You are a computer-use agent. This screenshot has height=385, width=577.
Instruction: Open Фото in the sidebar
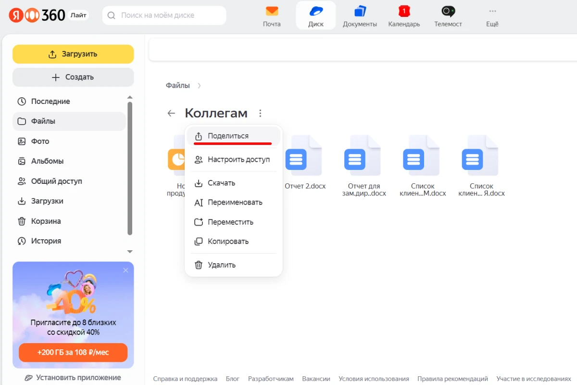[69, 141]
